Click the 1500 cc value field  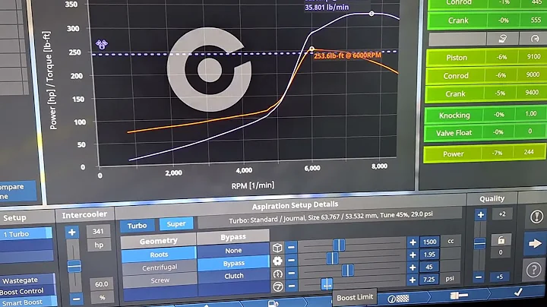click(x=429, y=242)
